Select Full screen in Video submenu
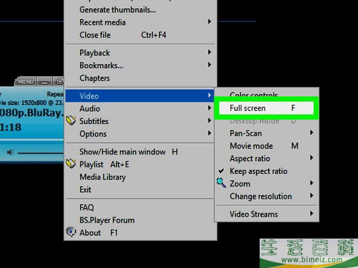Viewport: 358px width, 268px height. click(x=248, y=108)
